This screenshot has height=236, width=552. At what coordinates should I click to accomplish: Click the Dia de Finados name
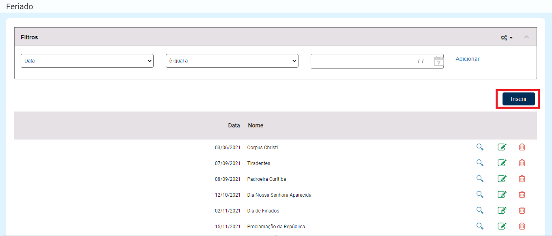[x=263, y=211]
